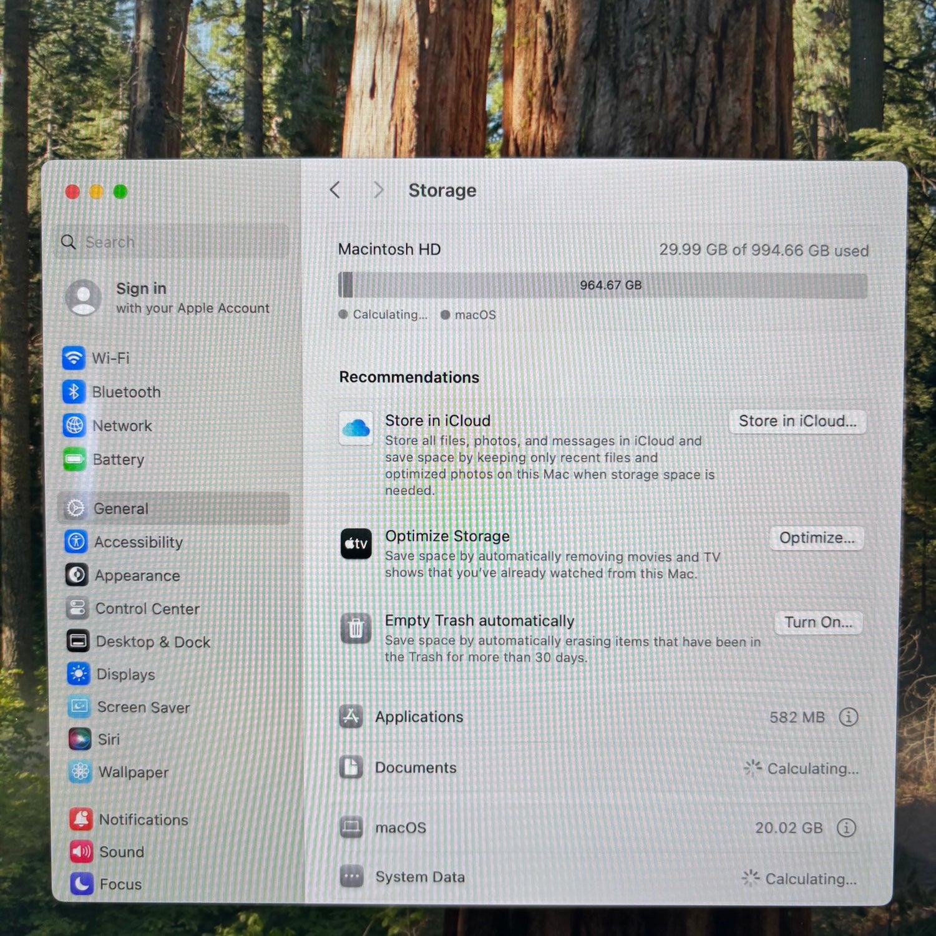Screen dimensions: 936x936
Task: Close the settings window with red button
Action: [72, 192]
